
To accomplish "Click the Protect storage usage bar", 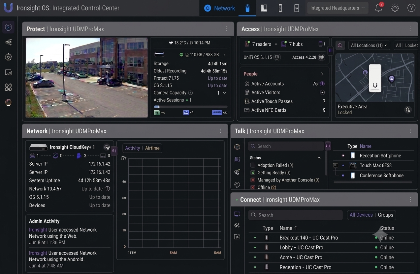I will coord(190,107).
